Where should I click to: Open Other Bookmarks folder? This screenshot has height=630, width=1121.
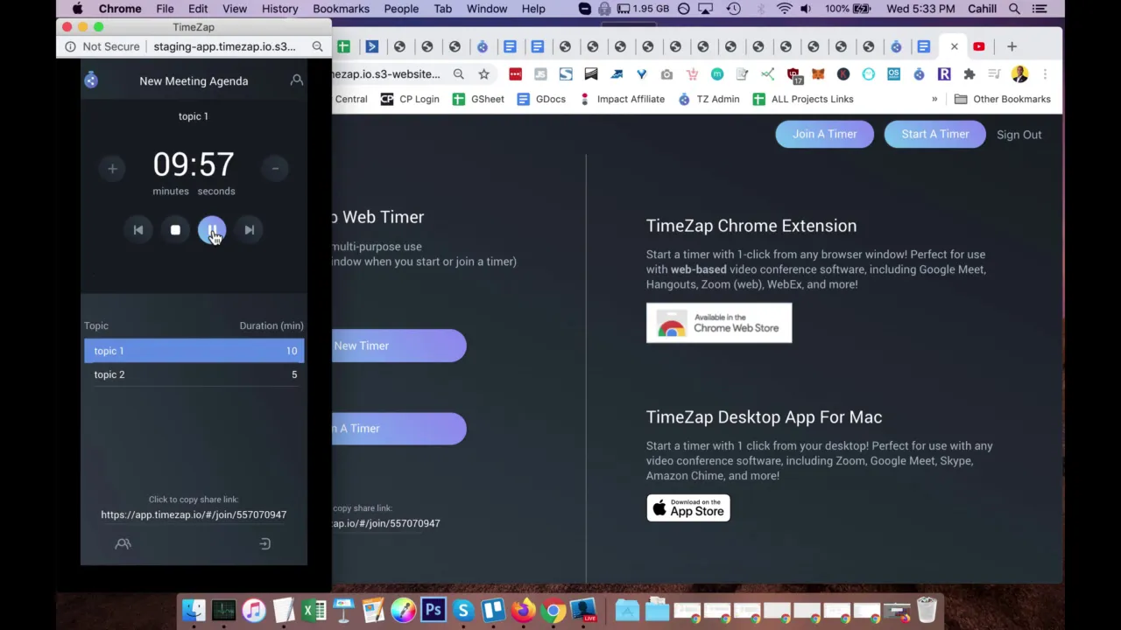pos(1002,99)
